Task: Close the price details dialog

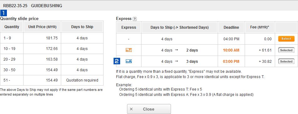Action: [x=149, y=109]
